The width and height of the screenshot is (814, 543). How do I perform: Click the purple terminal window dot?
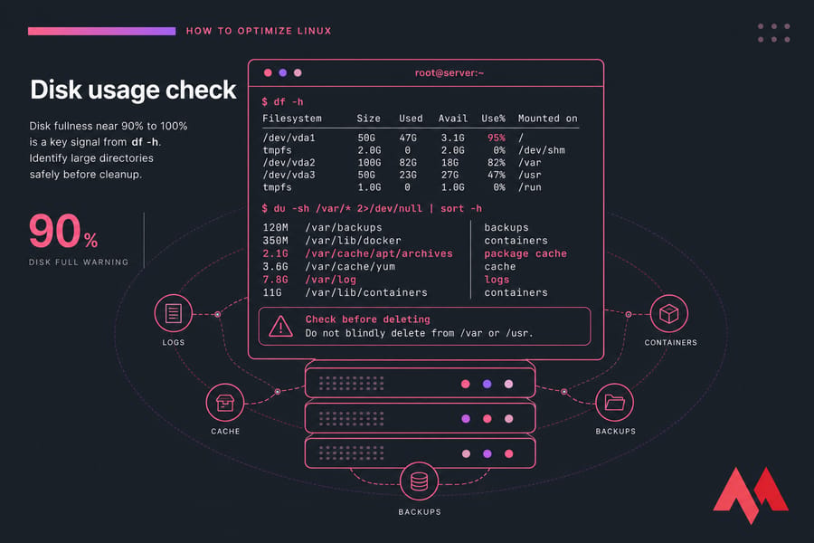pos(283,72)
